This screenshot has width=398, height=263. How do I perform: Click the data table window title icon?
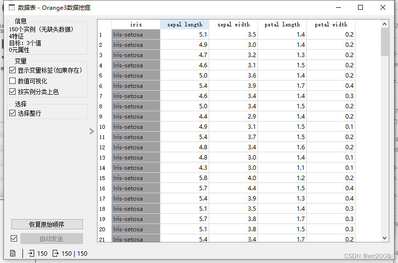(x=12, y=8)
